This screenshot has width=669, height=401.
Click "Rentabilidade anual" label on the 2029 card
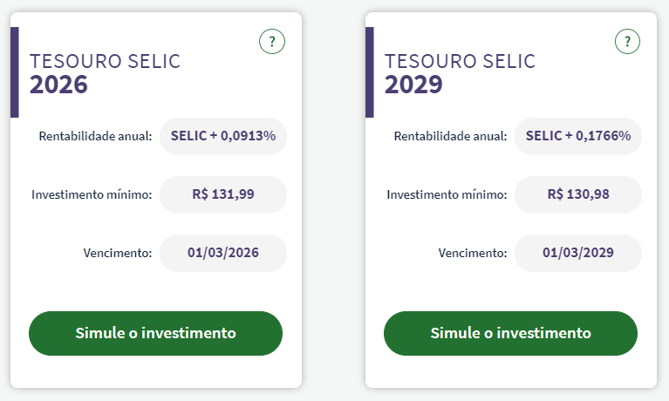pos(451,136)
